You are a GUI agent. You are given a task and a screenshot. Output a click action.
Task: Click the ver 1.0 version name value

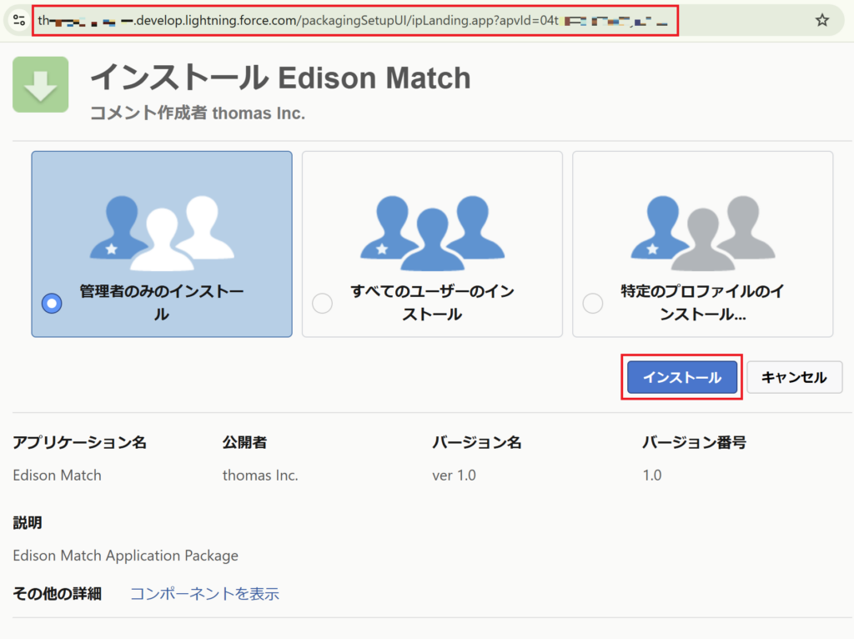pyautogui.click(x=454, y=475)
